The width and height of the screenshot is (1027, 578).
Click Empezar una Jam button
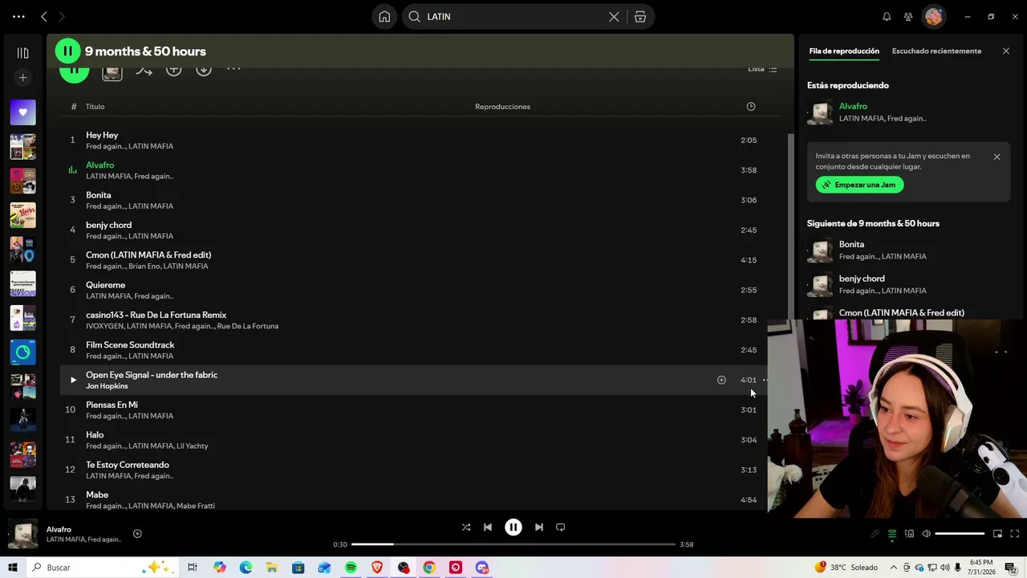pos(859,185)
